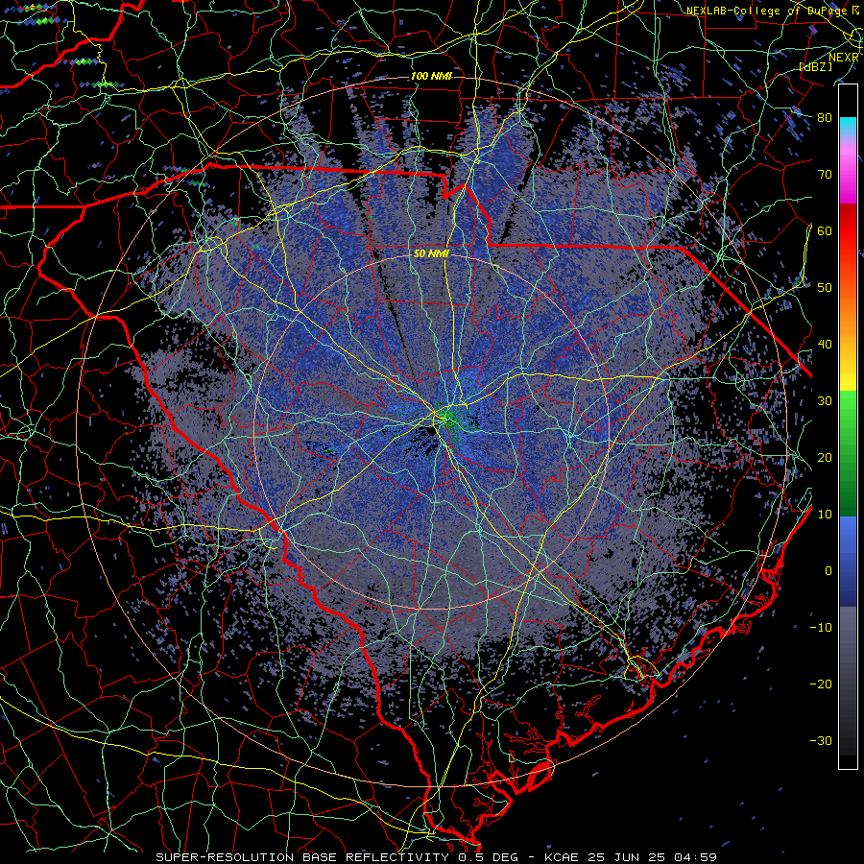Click the -10 value on dBZ scale
Viewport: 864px width, 864px height.
[821, 628]
